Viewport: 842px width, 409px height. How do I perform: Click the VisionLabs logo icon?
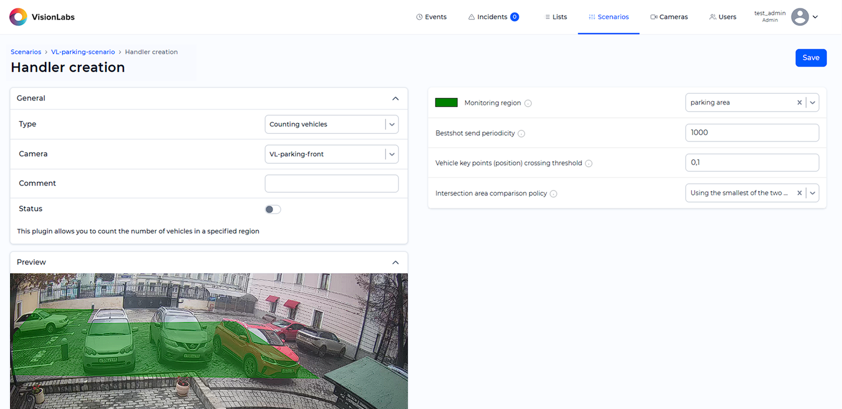[18, 17]
